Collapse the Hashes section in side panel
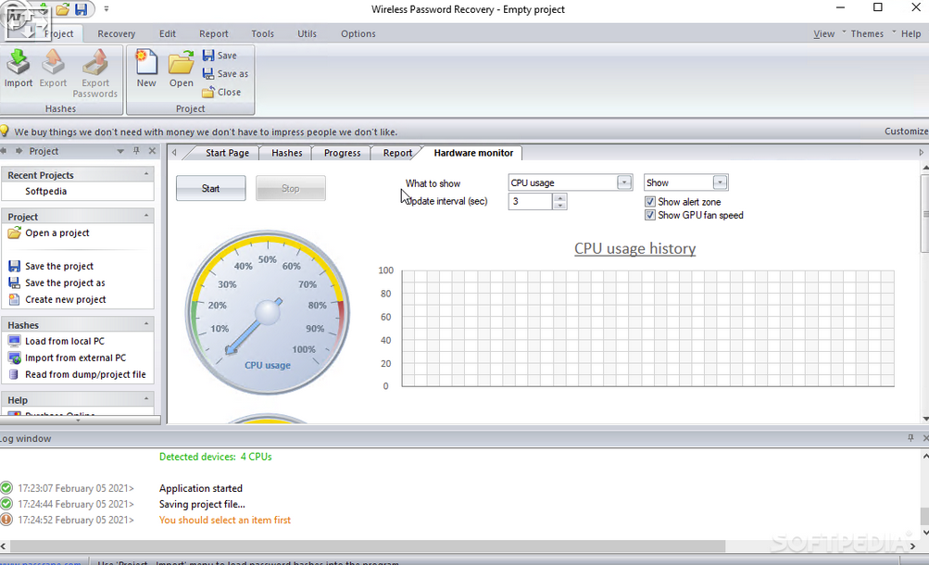Image resolution: width=929 pixels, height=565 pixels. pos(146,324)
